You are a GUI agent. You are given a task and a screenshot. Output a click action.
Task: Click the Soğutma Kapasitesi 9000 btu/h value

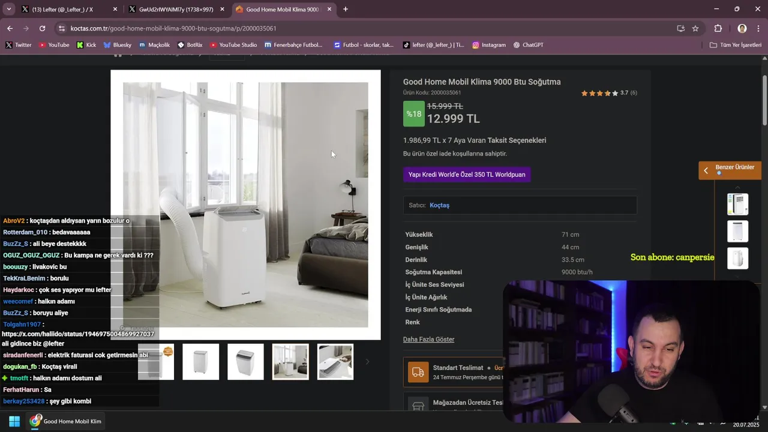point(577,272)
